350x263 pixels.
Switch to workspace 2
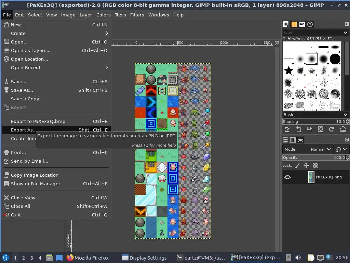pos(24,258)
